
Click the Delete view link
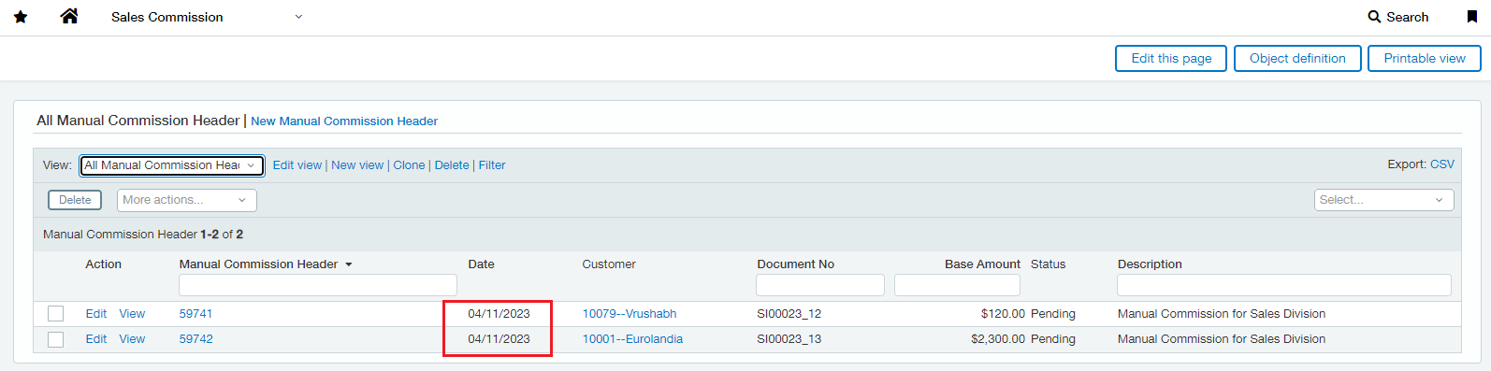[x=452, y=165]
